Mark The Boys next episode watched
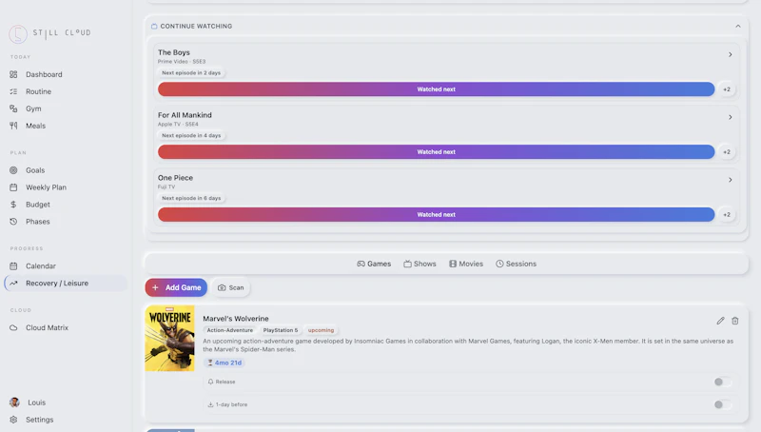 [x=436, y=89]
